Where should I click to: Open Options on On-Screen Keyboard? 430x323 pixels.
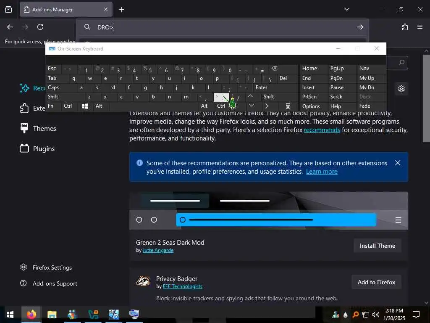tap(313, 106)
